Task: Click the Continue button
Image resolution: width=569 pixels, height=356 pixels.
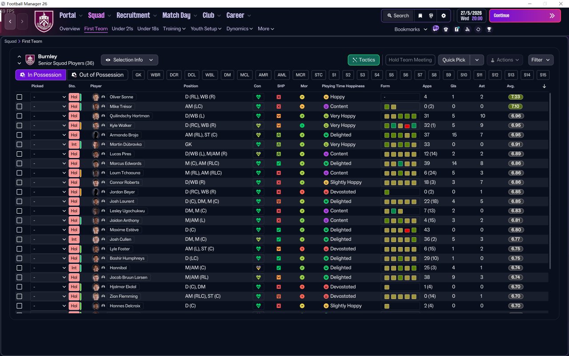Action: coord(525,16)
